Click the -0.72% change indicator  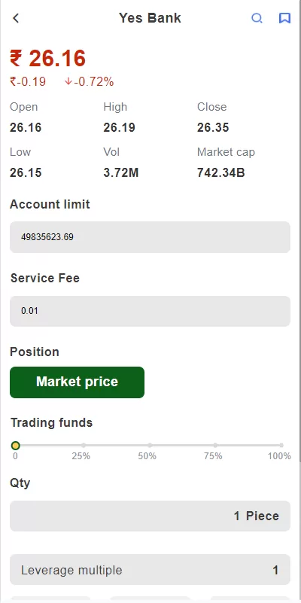[90, 81]
